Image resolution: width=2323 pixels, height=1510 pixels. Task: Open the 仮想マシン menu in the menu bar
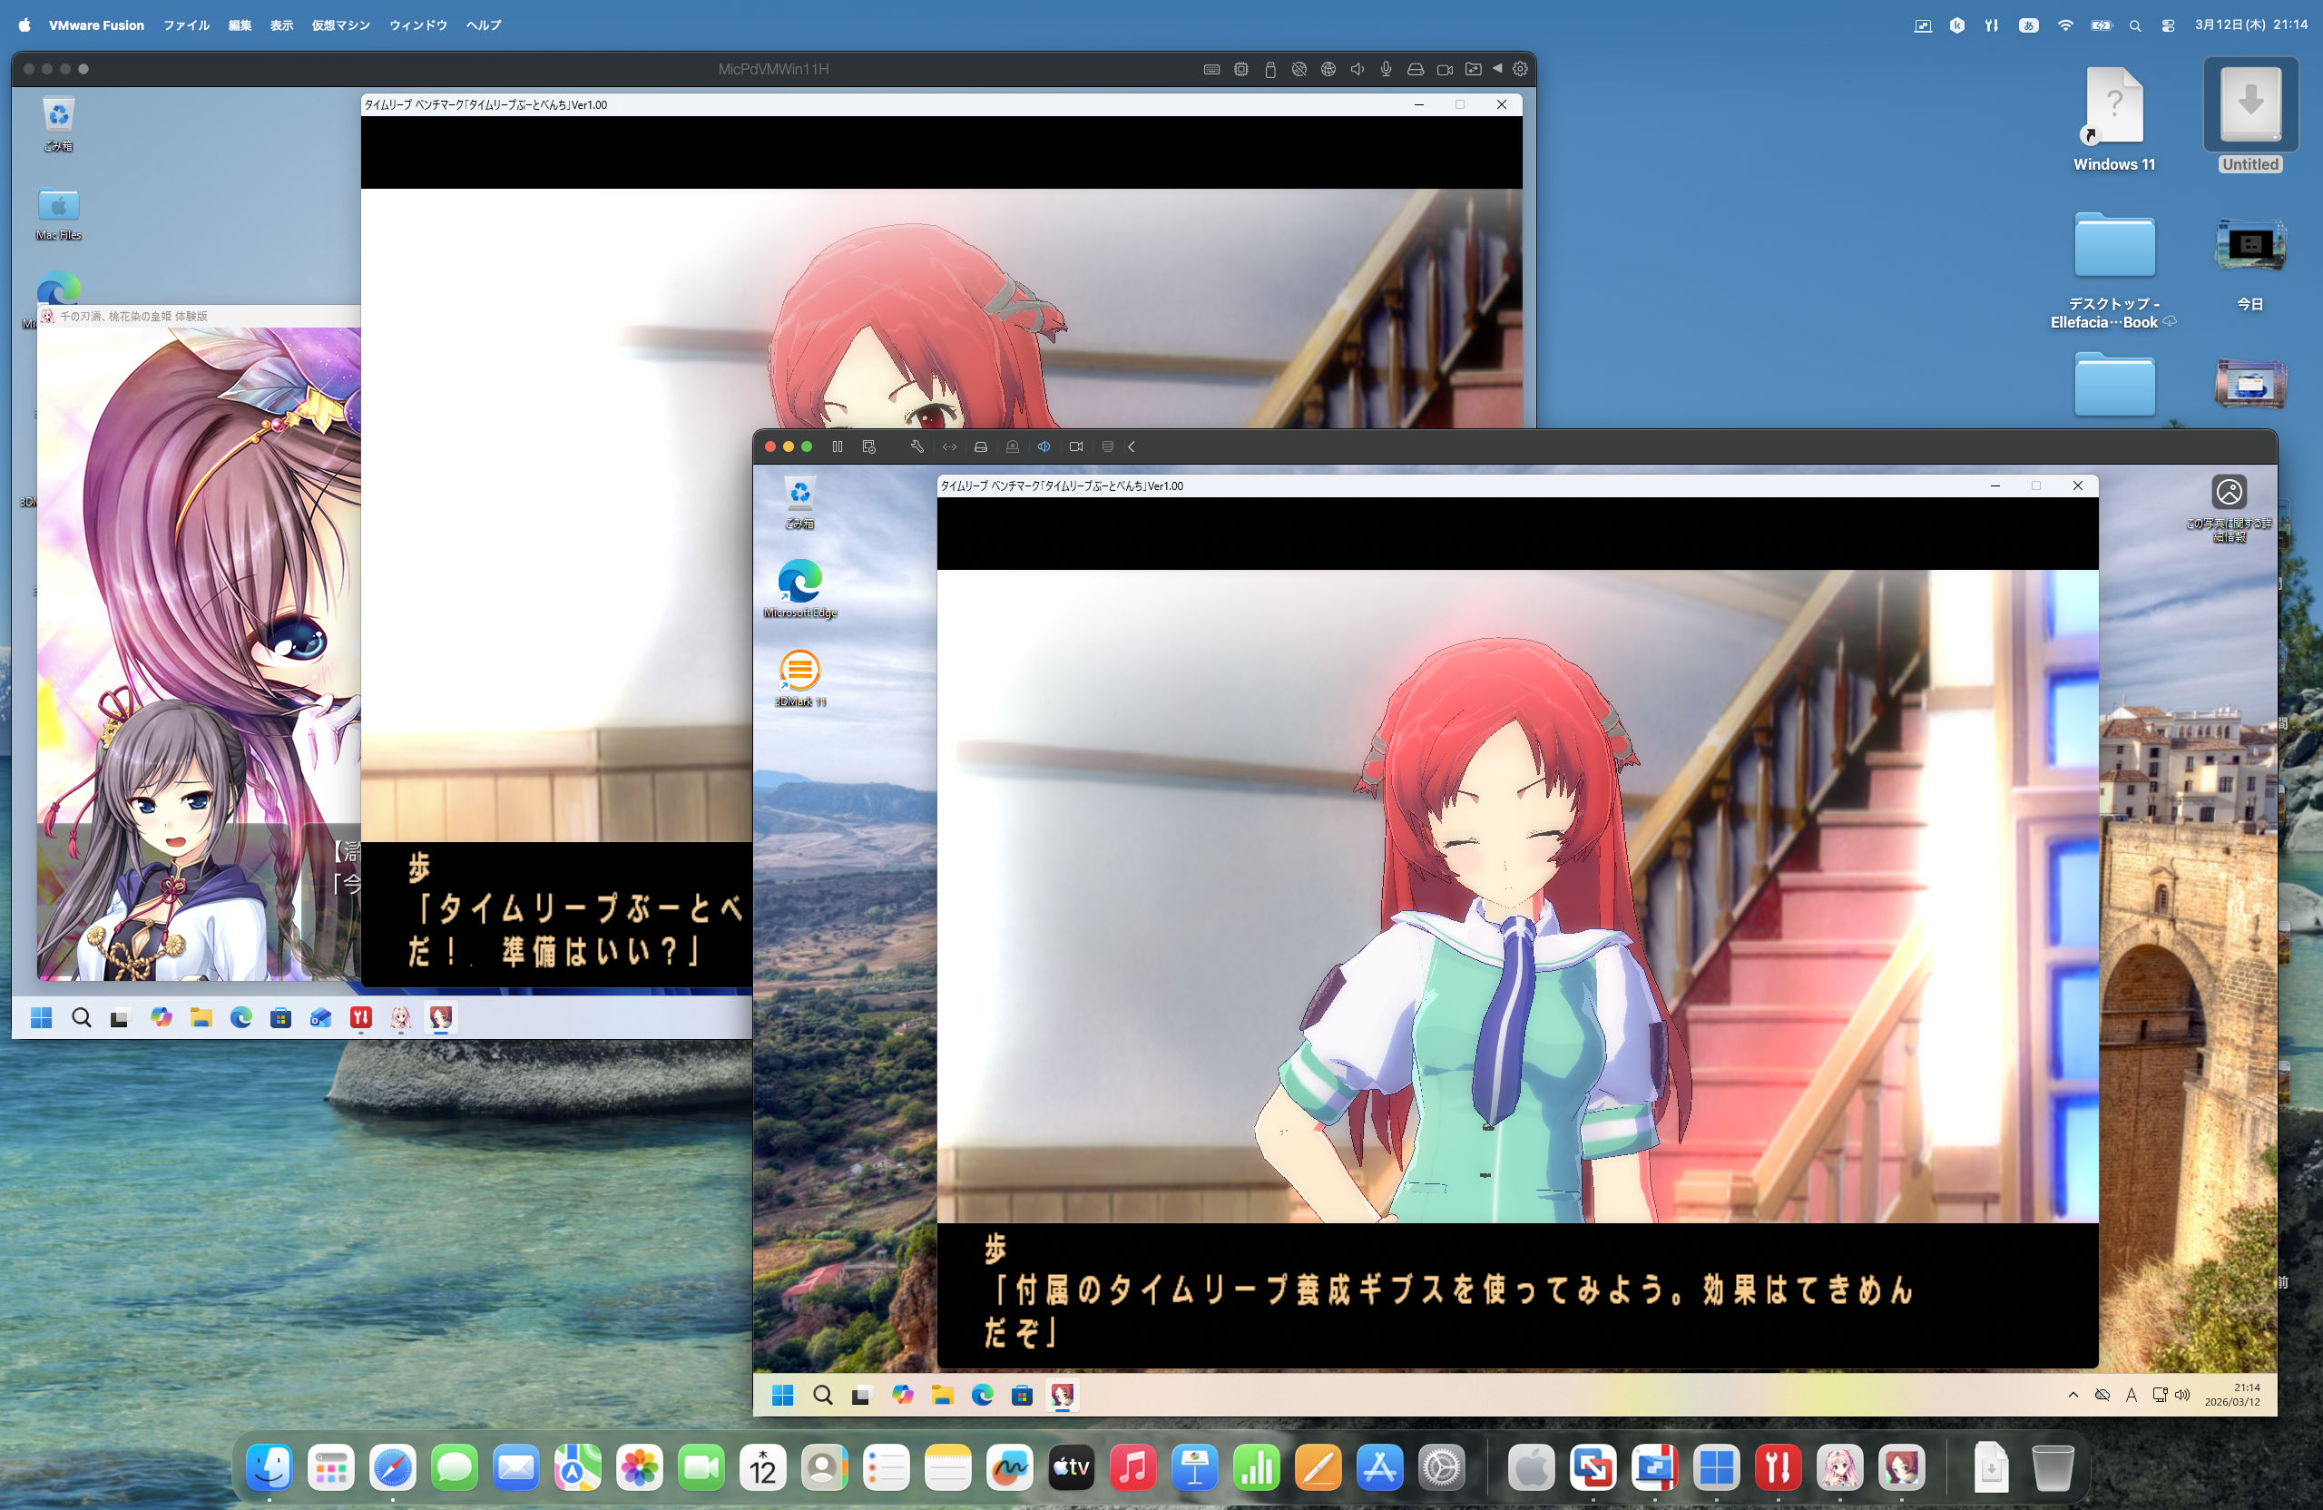tap(340, 25)
